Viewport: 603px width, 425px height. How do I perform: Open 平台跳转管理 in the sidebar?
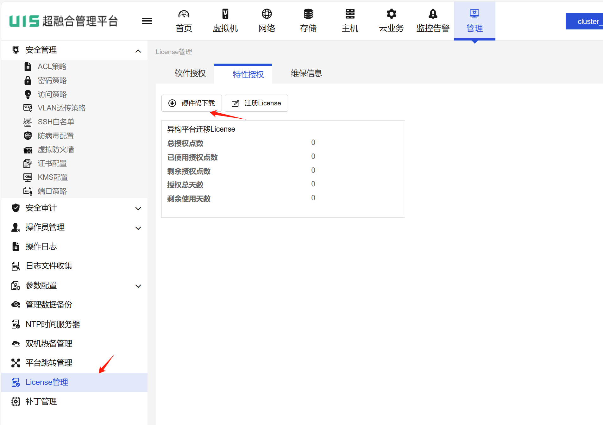pyautogui.click(x=74, y=363)
